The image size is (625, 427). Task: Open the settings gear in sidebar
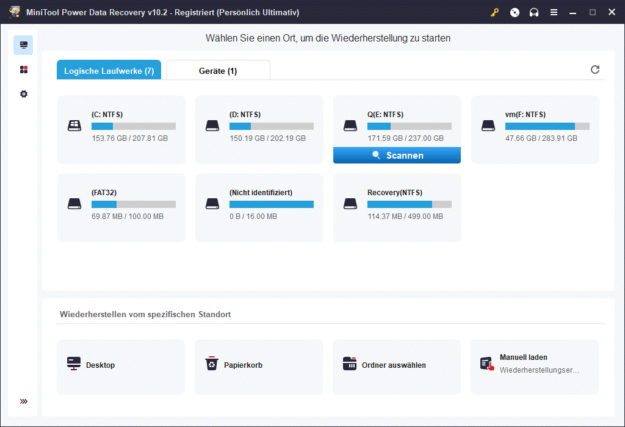(24, 94)
